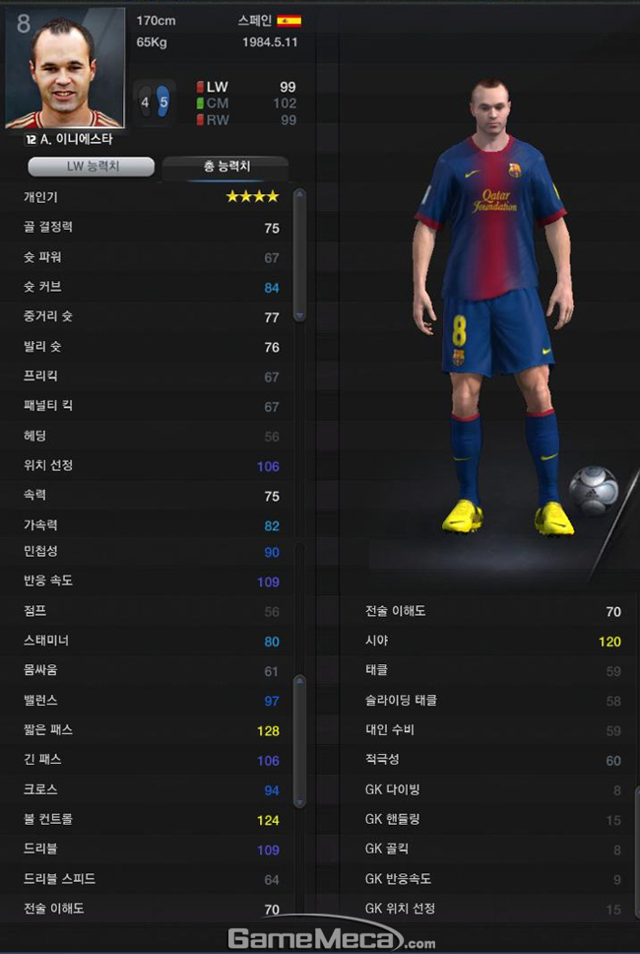The height and width of the screenshot is (954, 640).
Task: Click the green CM position marker
Action: click(x=200, y=103)
